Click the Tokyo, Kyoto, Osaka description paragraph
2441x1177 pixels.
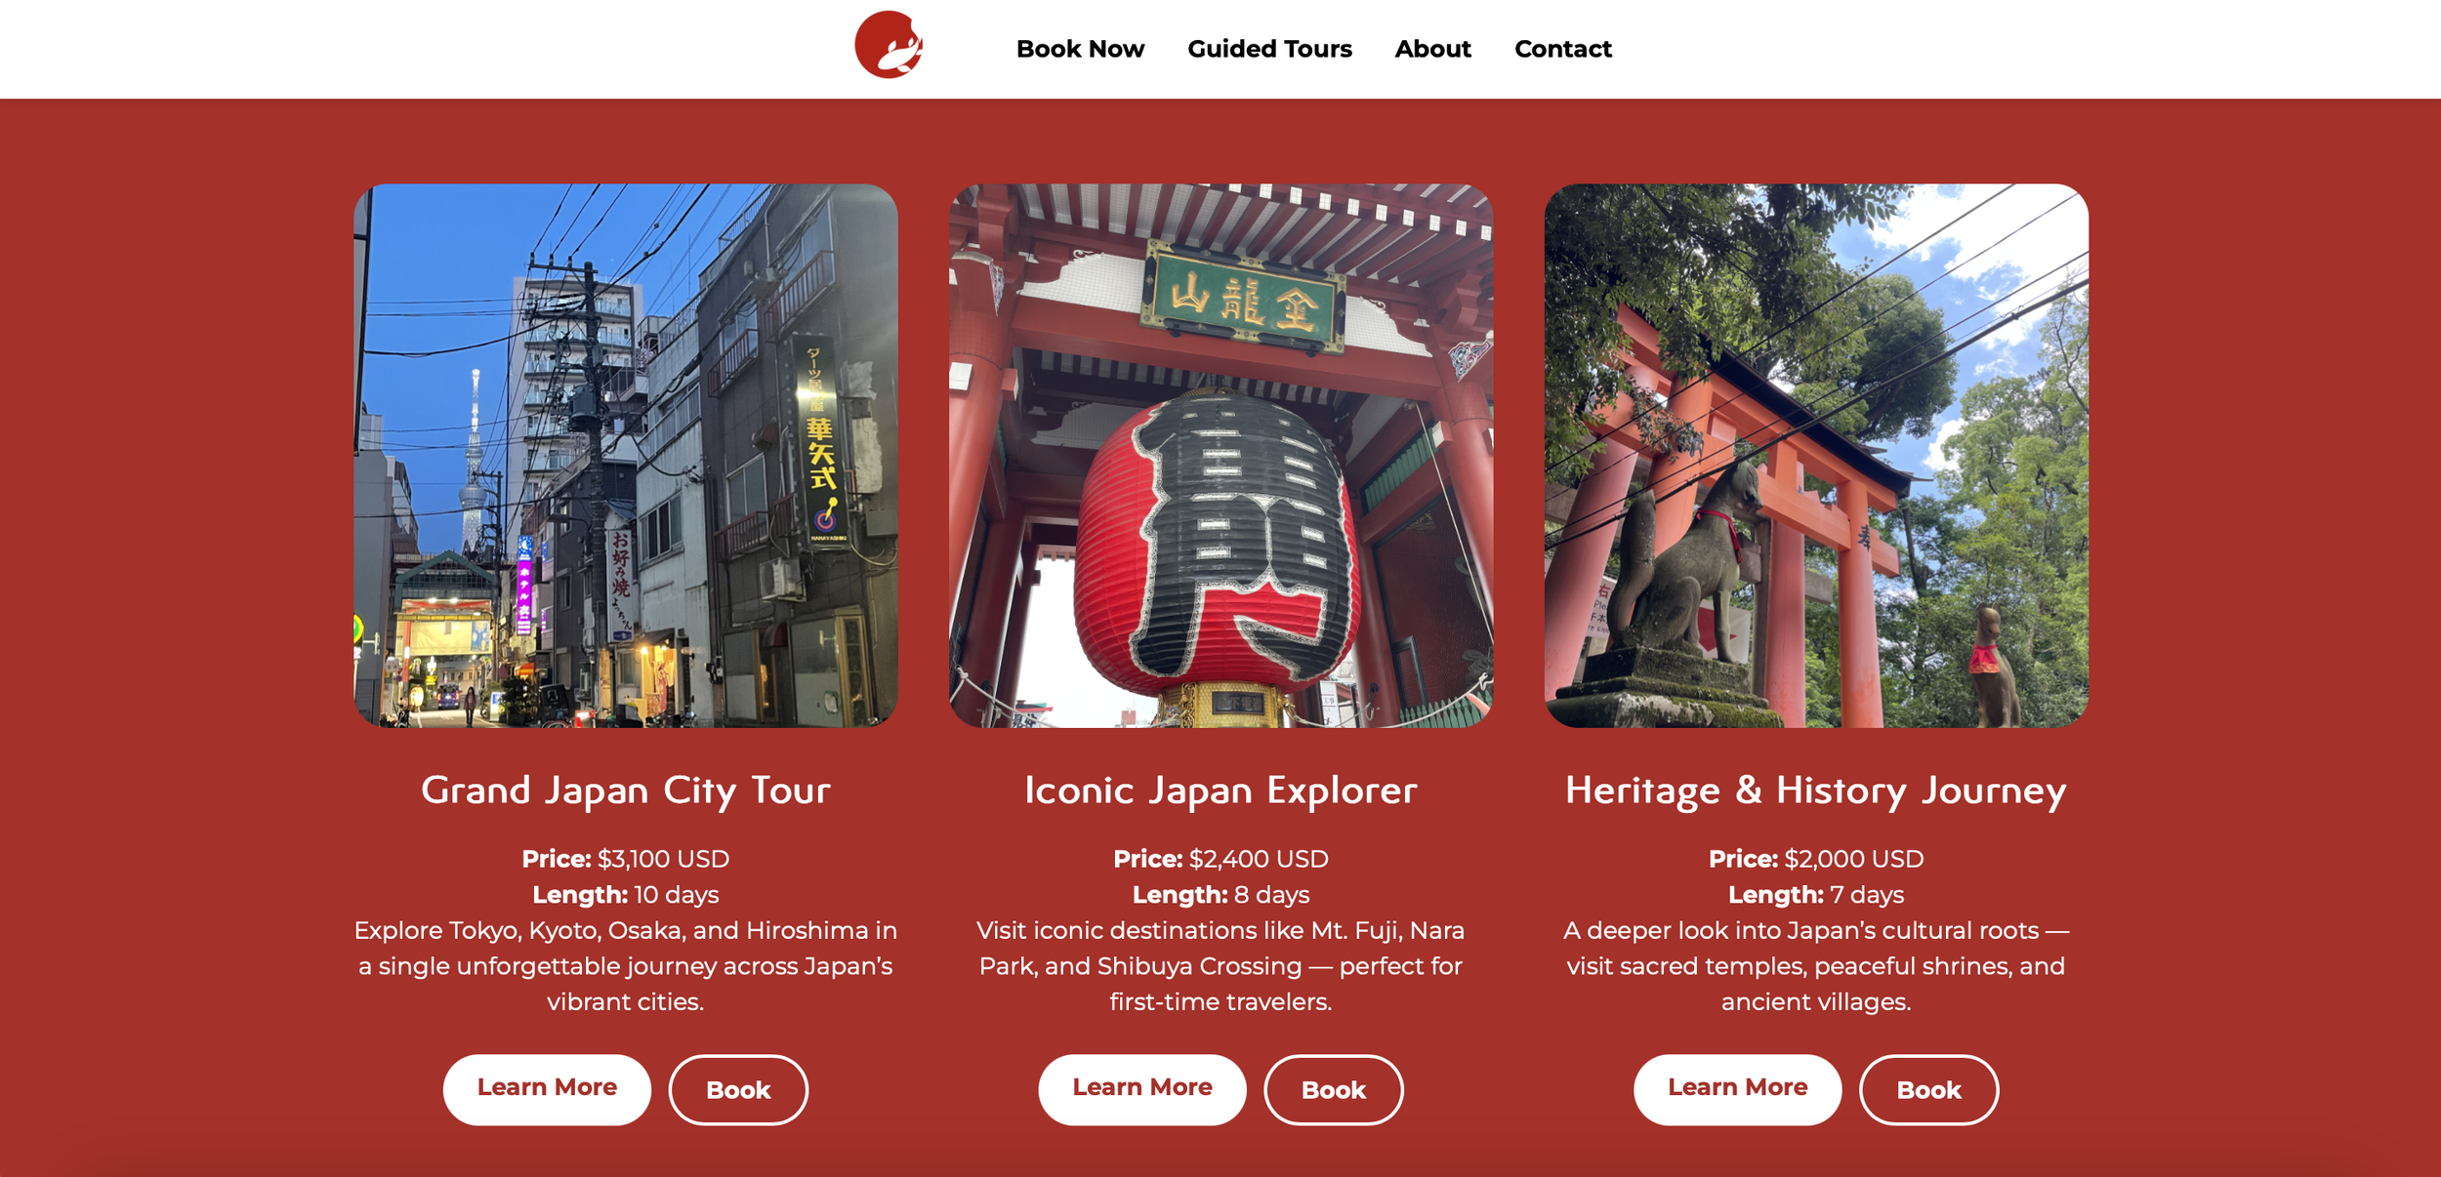pos(626,966)
